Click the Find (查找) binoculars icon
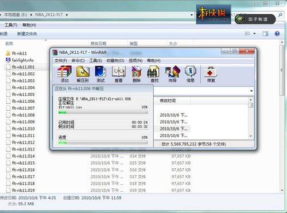 pyautogui.click(x=153, y=72)
